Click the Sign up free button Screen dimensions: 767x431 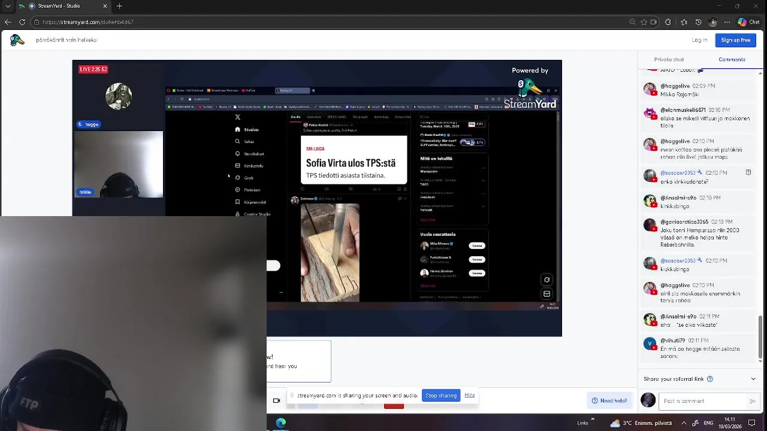pos(735,40)
